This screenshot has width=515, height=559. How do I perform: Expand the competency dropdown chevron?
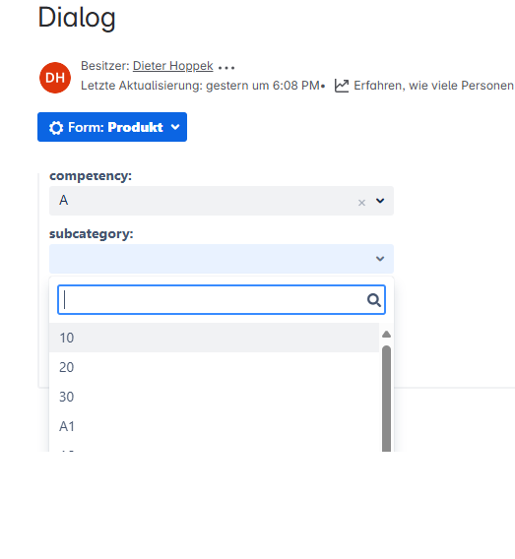tap(380, 201)
